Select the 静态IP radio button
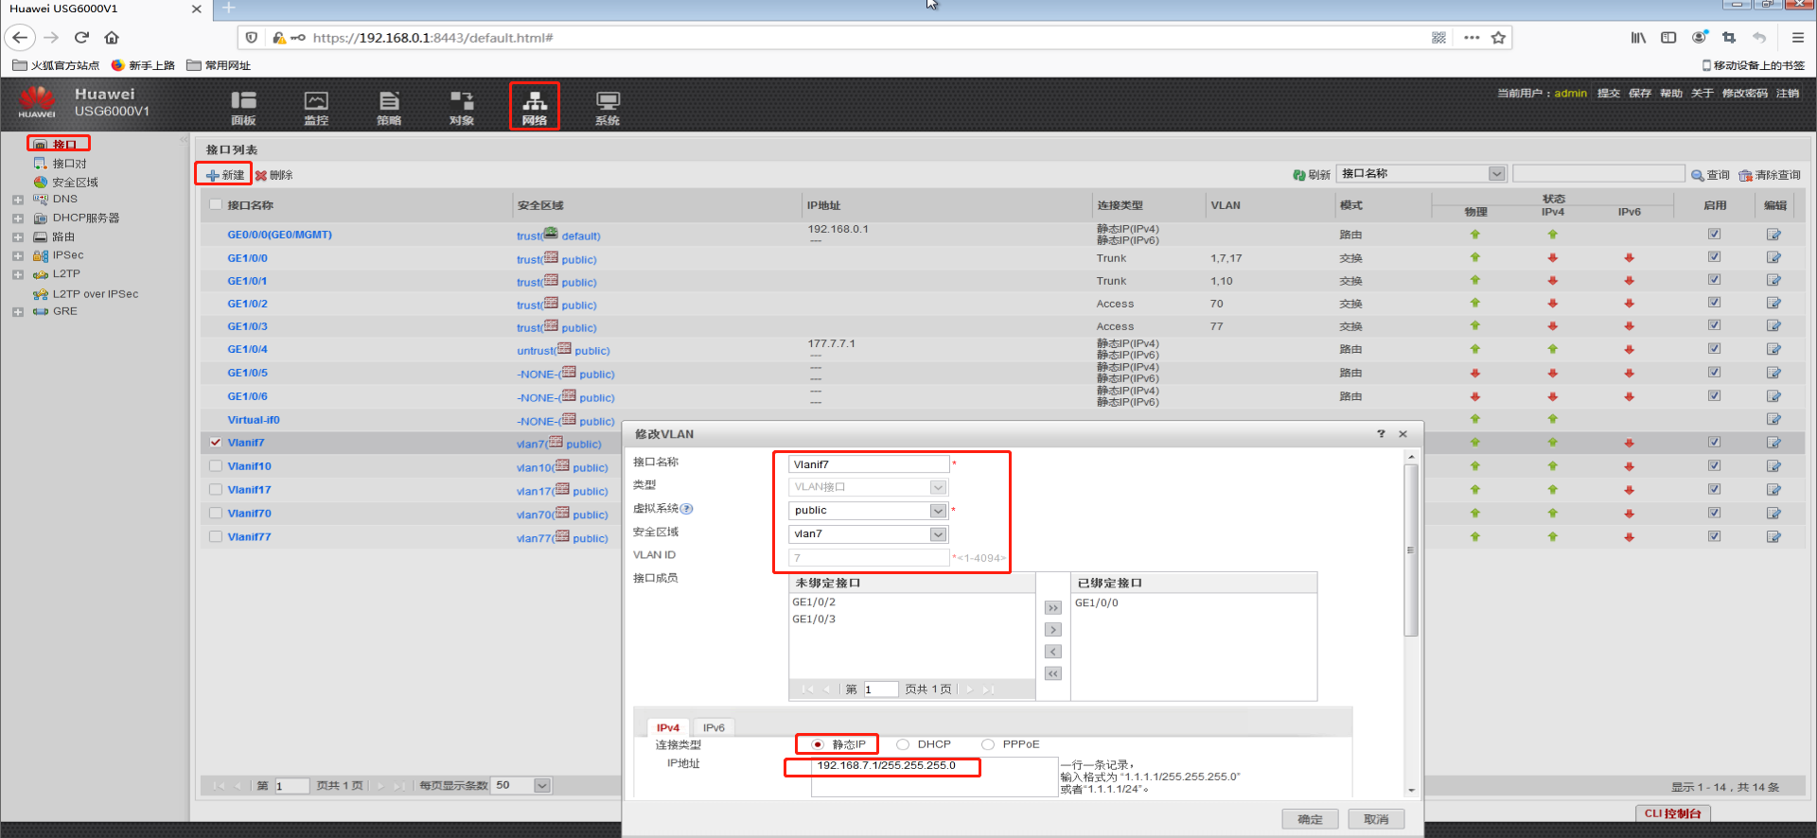 818,744
